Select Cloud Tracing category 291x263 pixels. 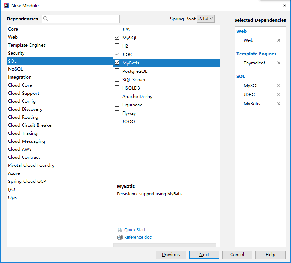(x=60, y=133)
